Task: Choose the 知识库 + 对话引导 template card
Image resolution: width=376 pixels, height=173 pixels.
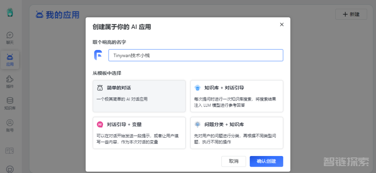Action: click(237, 96)
